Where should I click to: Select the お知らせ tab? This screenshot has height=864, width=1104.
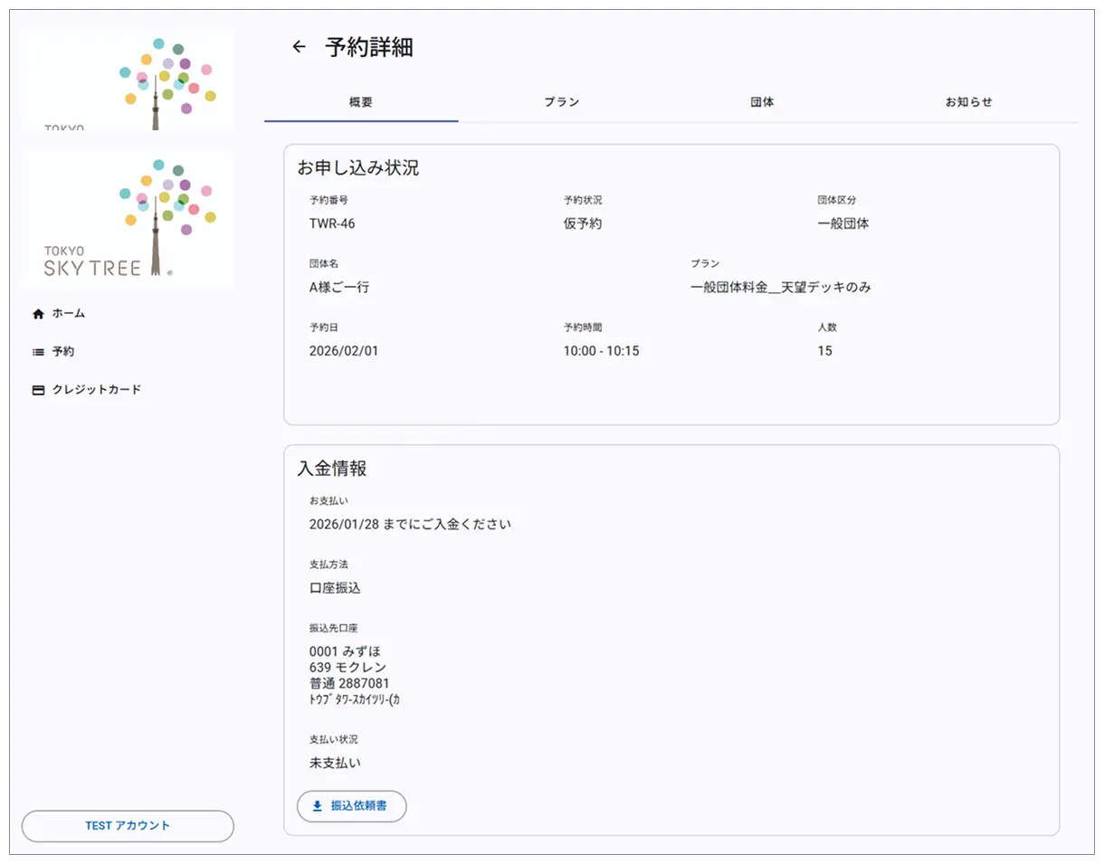click(x=967, y=102)
